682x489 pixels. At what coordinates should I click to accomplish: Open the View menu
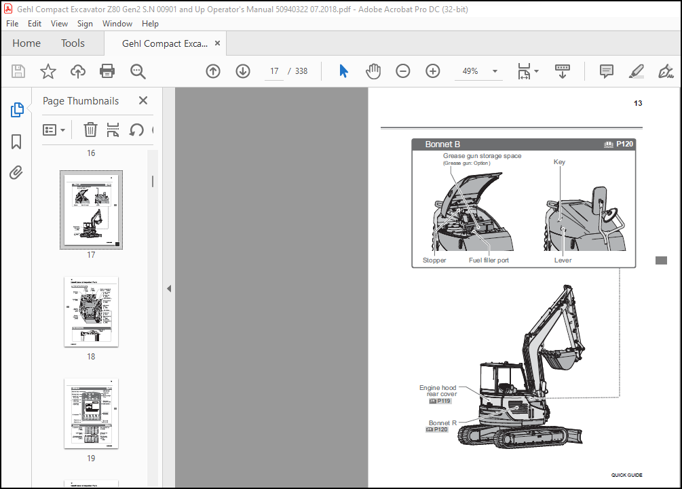pyautogui.click(x=59, y=24)
